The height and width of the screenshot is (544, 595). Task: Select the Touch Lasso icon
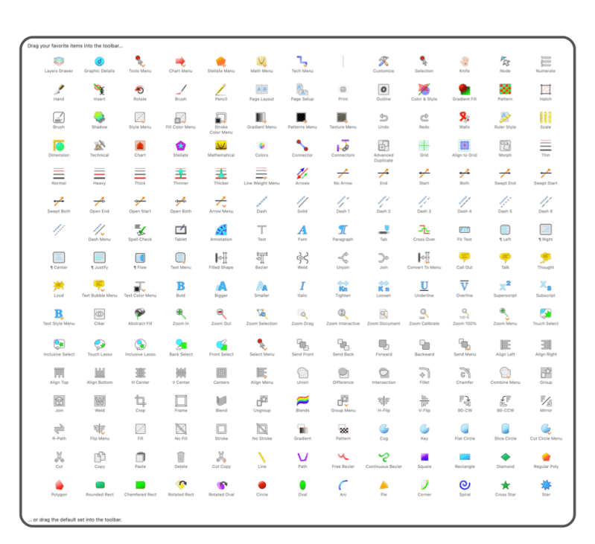pos(100,345)
